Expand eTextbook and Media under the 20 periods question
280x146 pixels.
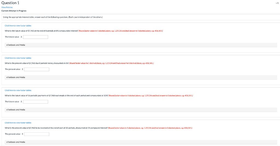[x=141, y=142]
